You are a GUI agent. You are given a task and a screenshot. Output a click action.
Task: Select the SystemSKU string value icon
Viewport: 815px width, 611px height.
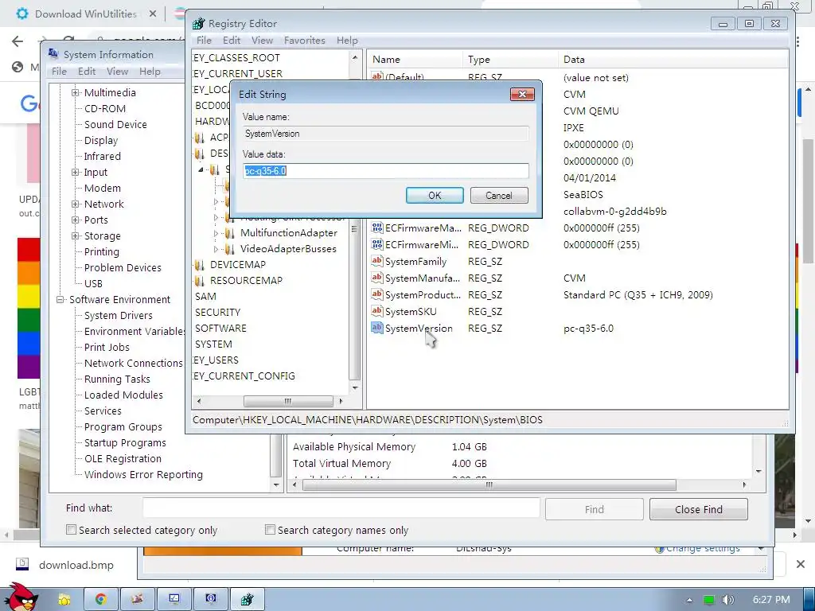[x=376, y=311]
